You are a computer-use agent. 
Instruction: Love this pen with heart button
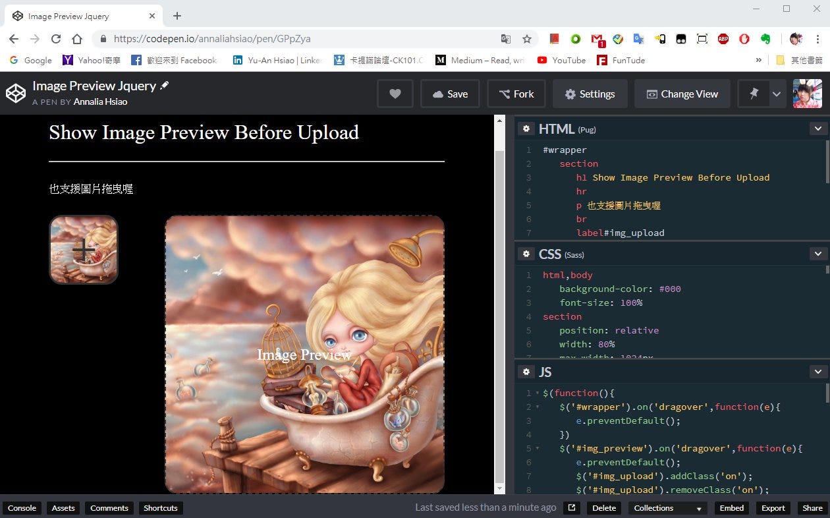coord(395,94)
